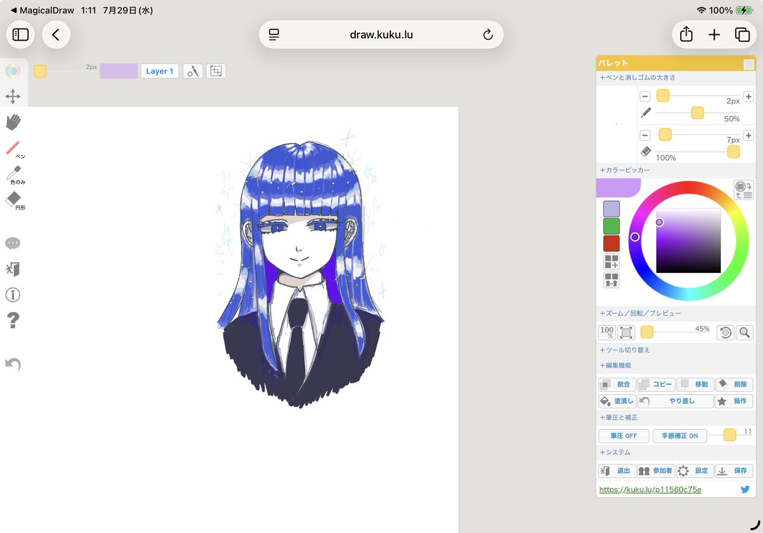Toggle 筆圧 OFF pen pressure
This screenshot has width=763, height=533.
pyautogui.click(x=624, y=436)
